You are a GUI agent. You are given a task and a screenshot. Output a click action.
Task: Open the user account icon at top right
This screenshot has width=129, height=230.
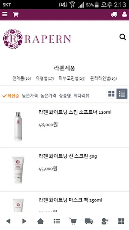pos(124,14)
